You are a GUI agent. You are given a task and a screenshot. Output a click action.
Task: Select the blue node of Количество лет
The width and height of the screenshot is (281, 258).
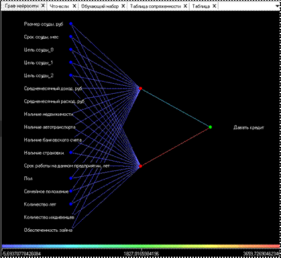71,204
